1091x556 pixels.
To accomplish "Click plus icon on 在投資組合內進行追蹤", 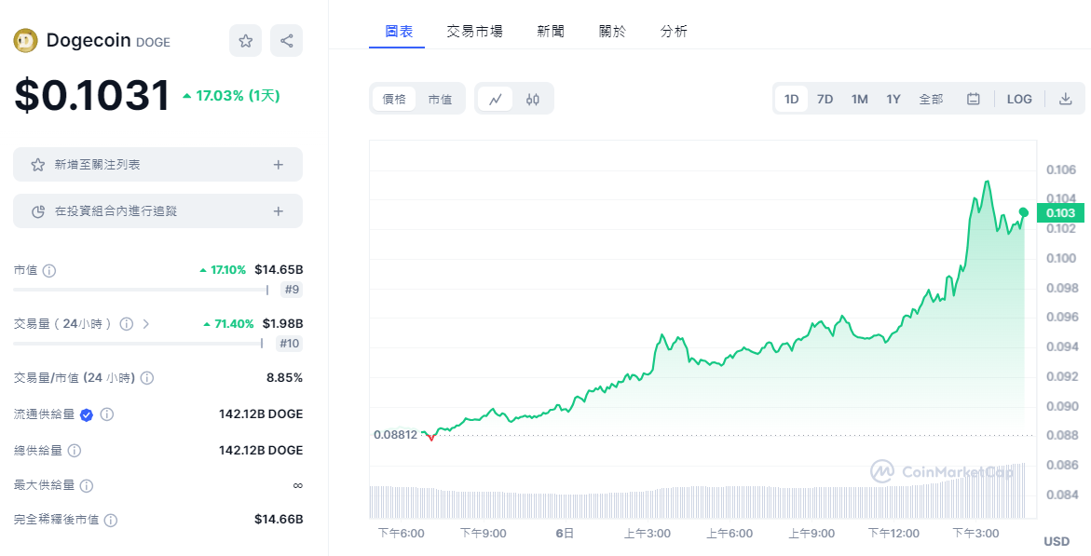I will point(279,211).
